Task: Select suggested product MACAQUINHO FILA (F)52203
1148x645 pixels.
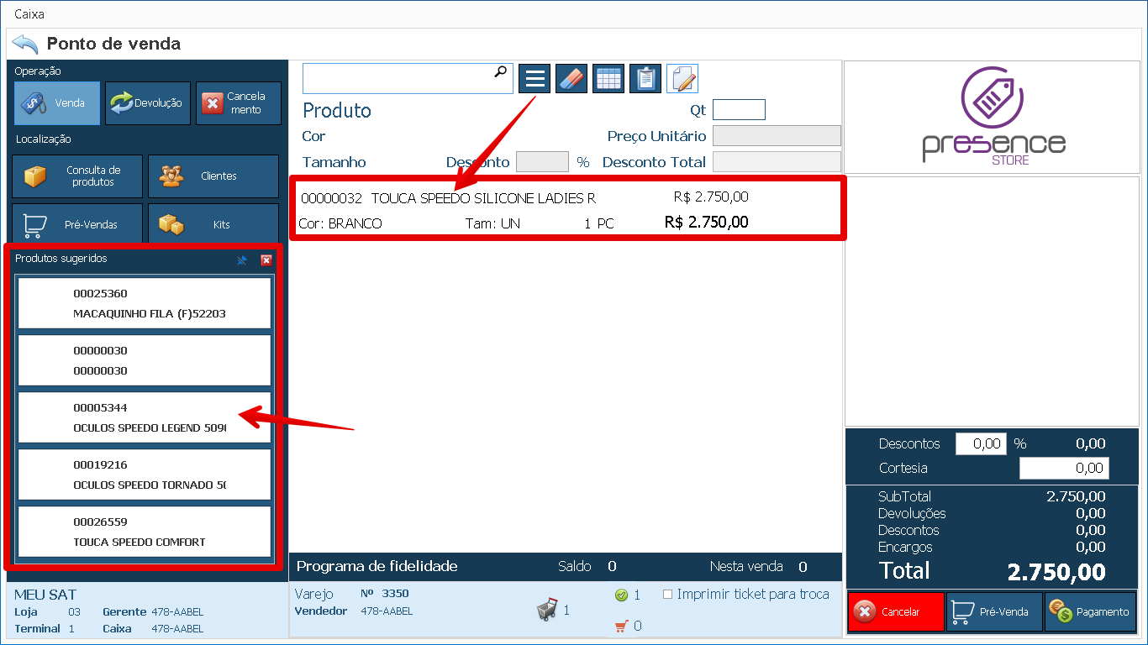Action: pyautogui.click(x=145, y=303)
